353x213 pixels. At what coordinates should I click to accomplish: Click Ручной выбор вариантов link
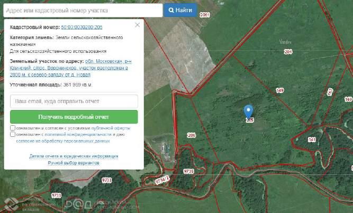[x=74, y=163]
